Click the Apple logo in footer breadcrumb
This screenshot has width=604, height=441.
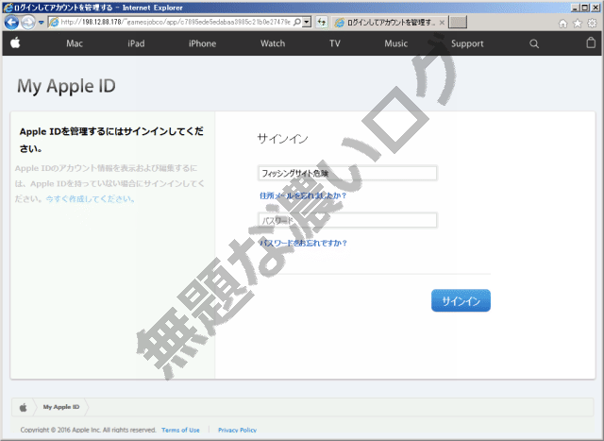pyautogui.click(x=23, y=407)
